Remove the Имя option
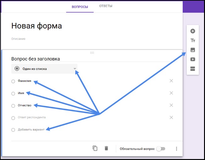205x160 pixels. (171, 93)
